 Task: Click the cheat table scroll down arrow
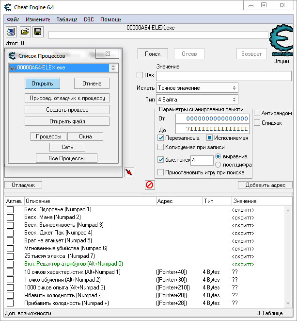pyautogui.click(x=288, y=304)
